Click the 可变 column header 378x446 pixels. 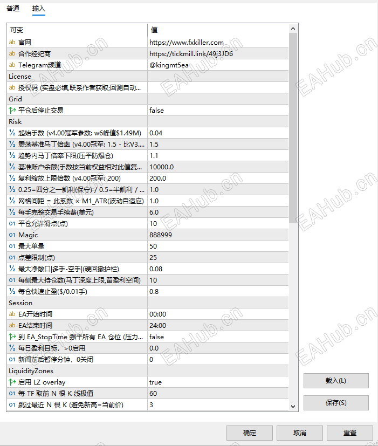click(77, 30)
